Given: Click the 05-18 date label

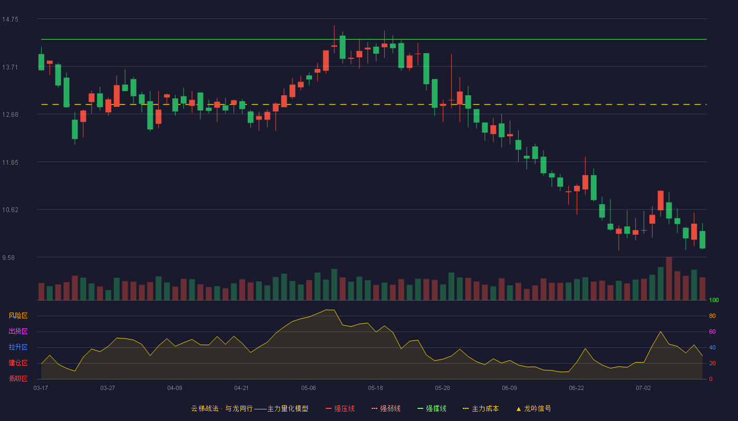Looking at the screenshot, I should 375,388.
